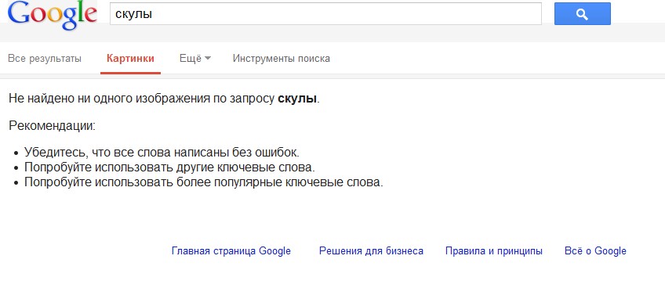Click the Google logo

(53, 14)
